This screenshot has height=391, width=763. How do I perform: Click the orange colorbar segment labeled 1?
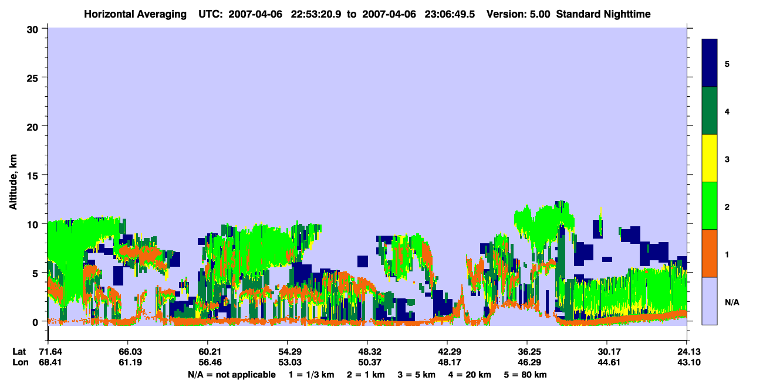(x=710, y=253)
